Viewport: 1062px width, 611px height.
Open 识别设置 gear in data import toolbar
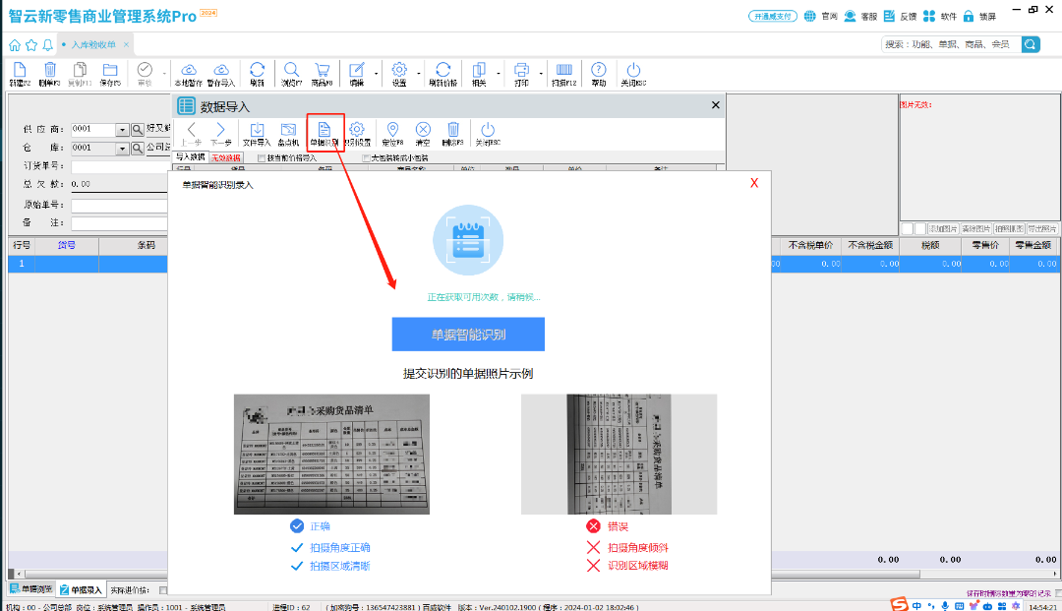click(x=358, y=133)
